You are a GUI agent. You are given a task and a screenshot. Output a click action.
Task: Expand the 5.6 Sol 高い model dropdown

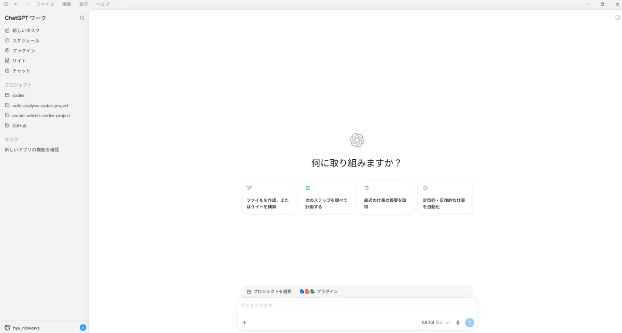[x=435, y=323]
